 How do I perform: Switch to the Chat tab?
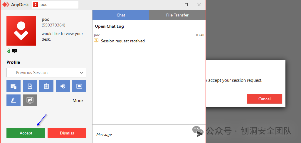[121, 15]
